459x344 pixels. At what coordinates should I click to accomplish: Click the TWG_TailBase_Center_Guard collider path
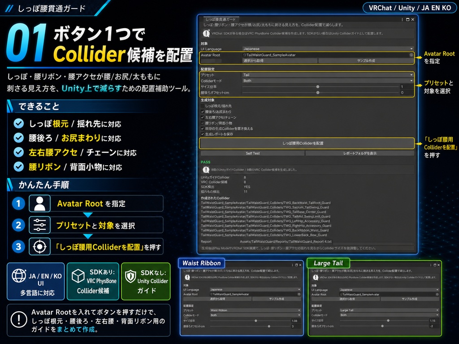264,212
